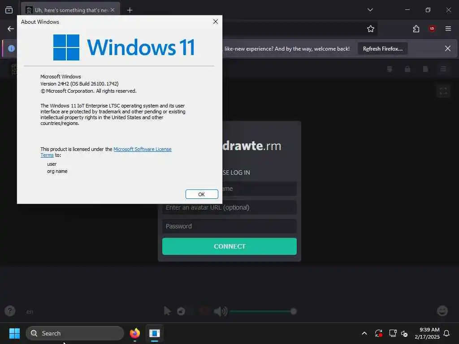Dismiss the Firefox notification bar
The width and height of the screenshot is (459, 344).
pos(448,48)
